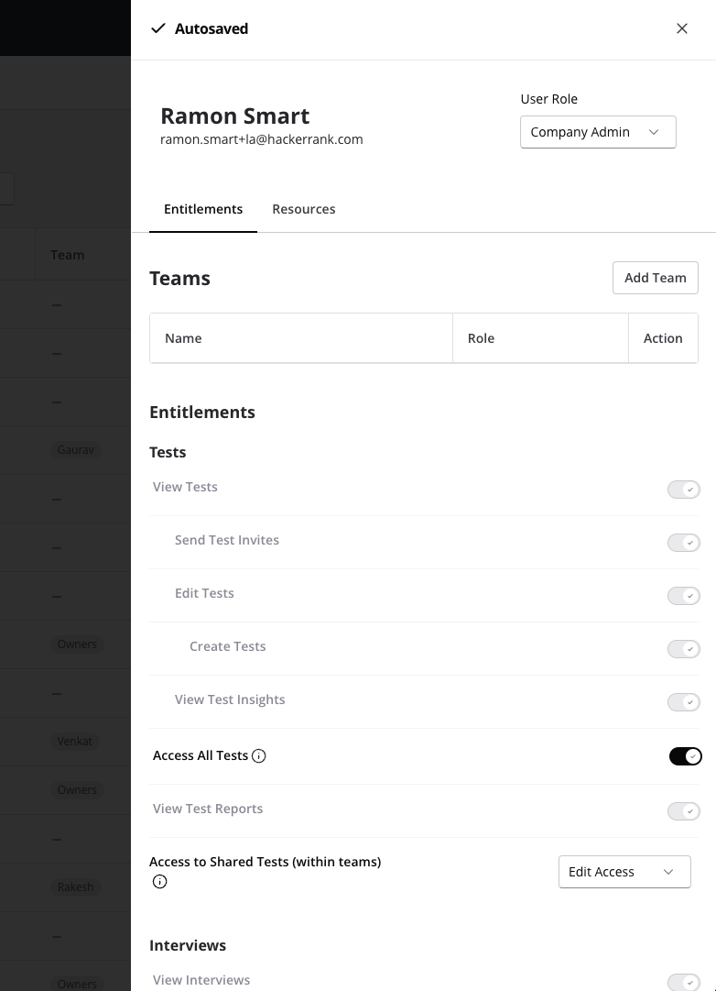Toggle the Edit Tests switch

click(x=684, y=596)
